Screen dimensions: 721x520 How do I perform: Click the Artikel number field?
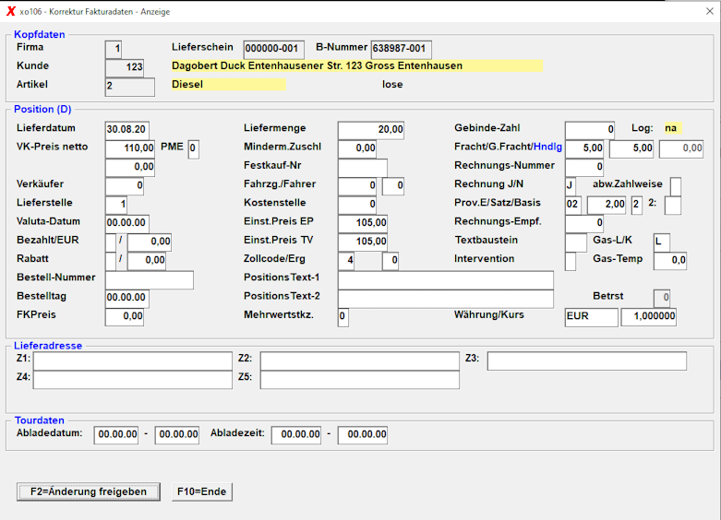[130, 87]
